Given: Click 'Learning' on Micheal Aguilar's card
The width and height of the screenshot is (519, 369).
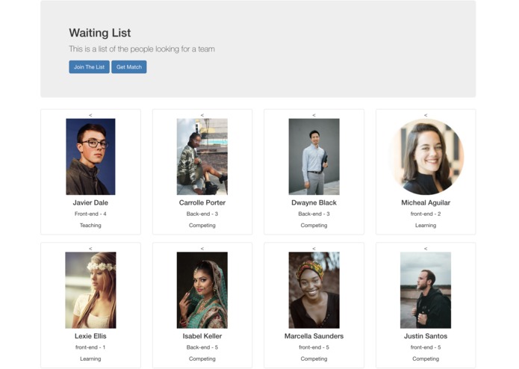Looking at the screenshot, I should [x=426, y=226].
